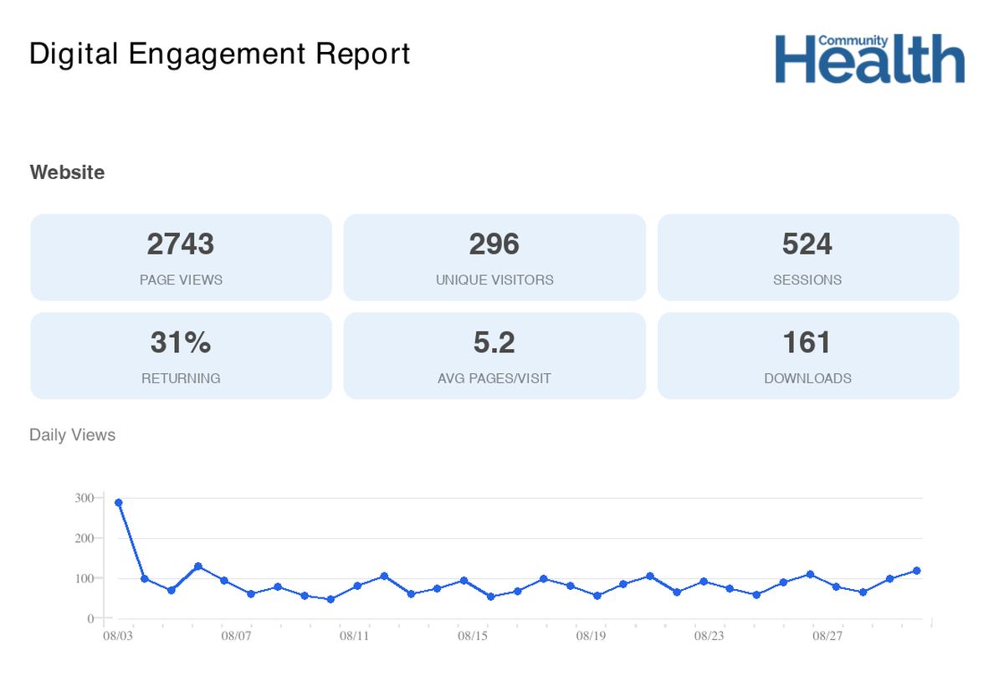Click the 200 y-axis label
The width and height of the screenshot is (1004, 692).
84,538
